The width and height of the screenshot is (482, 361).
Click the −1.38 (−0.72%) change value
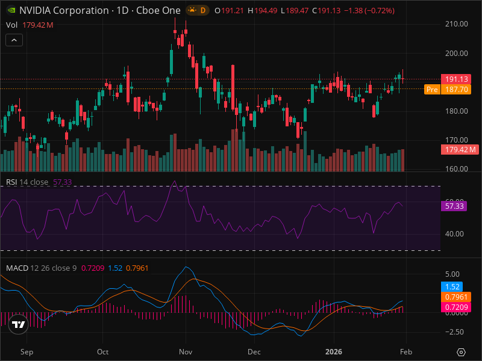(x=369, y=11)
